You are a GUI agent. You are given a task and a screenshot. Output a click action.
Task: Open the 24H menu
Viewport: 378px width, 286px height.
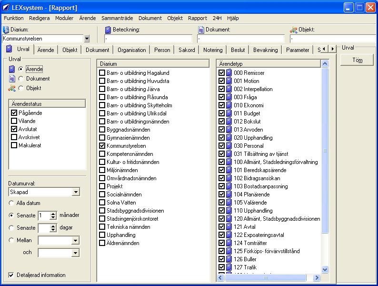click(x=217, y=18)
